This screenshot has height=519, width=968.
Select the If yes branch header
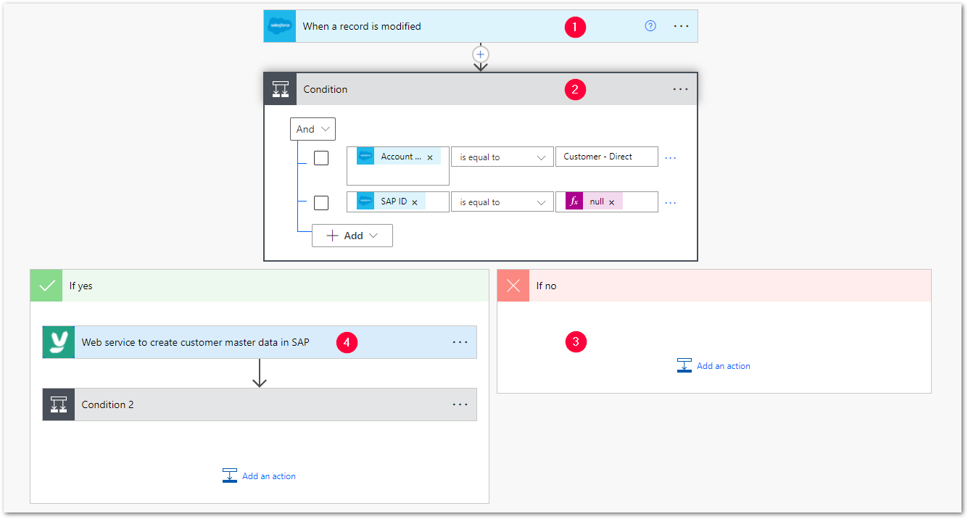tap(260, 286)
